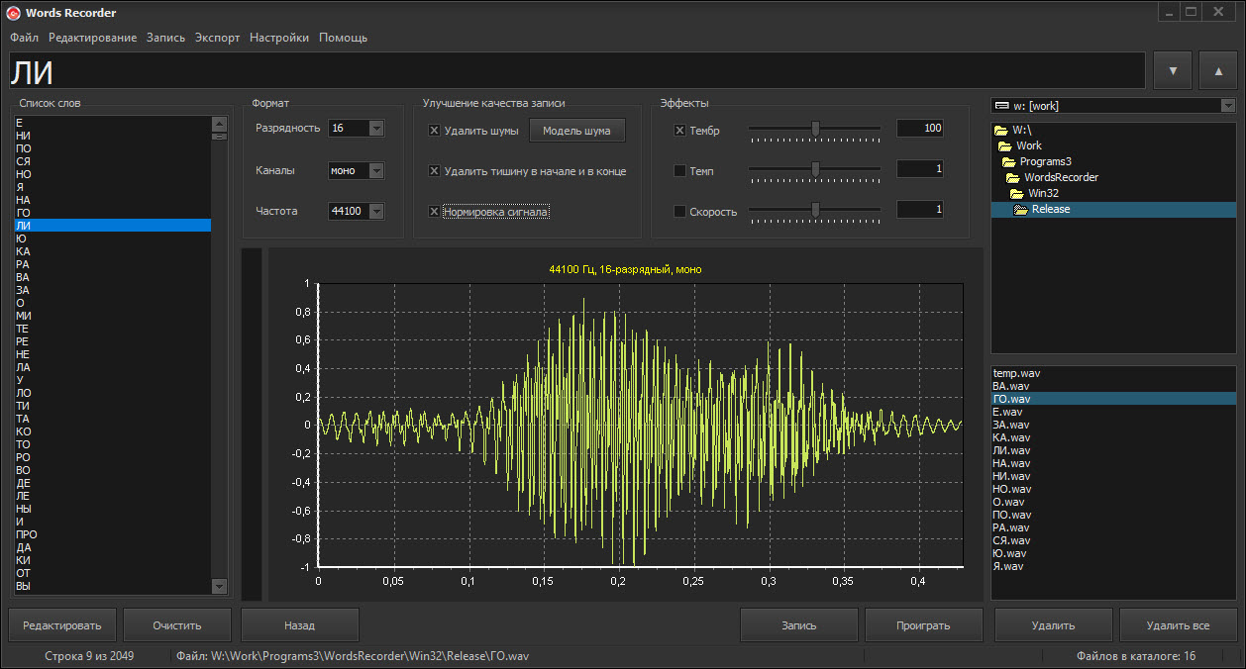Image resolution: width=1246 pixels, height=669 pixels.
Task: Open the Настройки menu
Action: (279, 38)
